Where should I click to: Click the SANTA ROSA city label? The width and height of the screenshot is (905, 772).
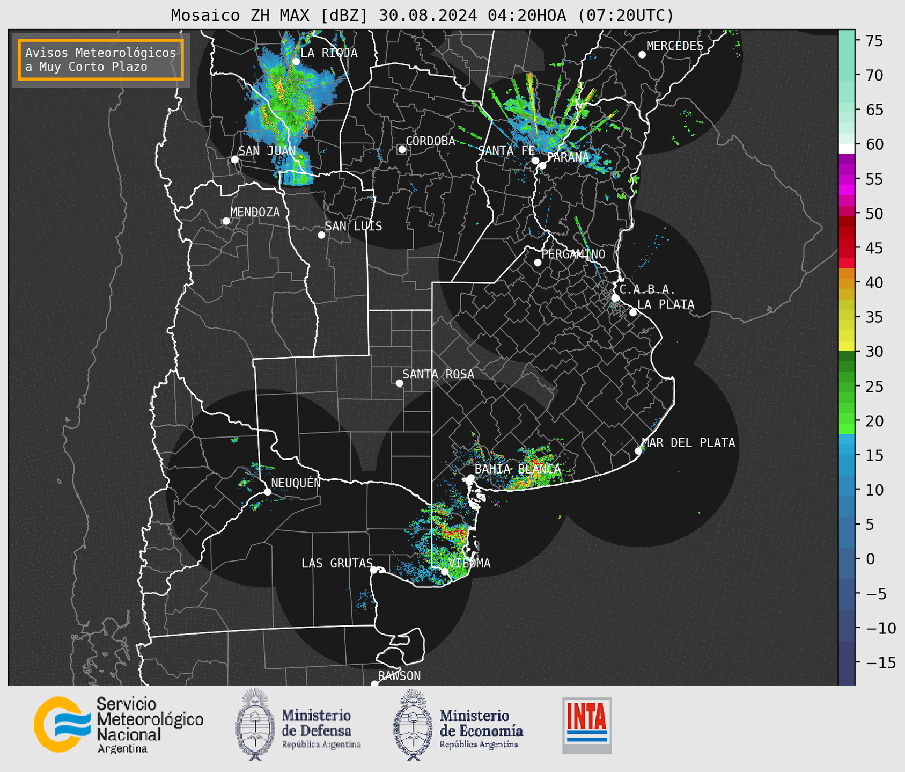pyautogui.click(x=438, y=374)
